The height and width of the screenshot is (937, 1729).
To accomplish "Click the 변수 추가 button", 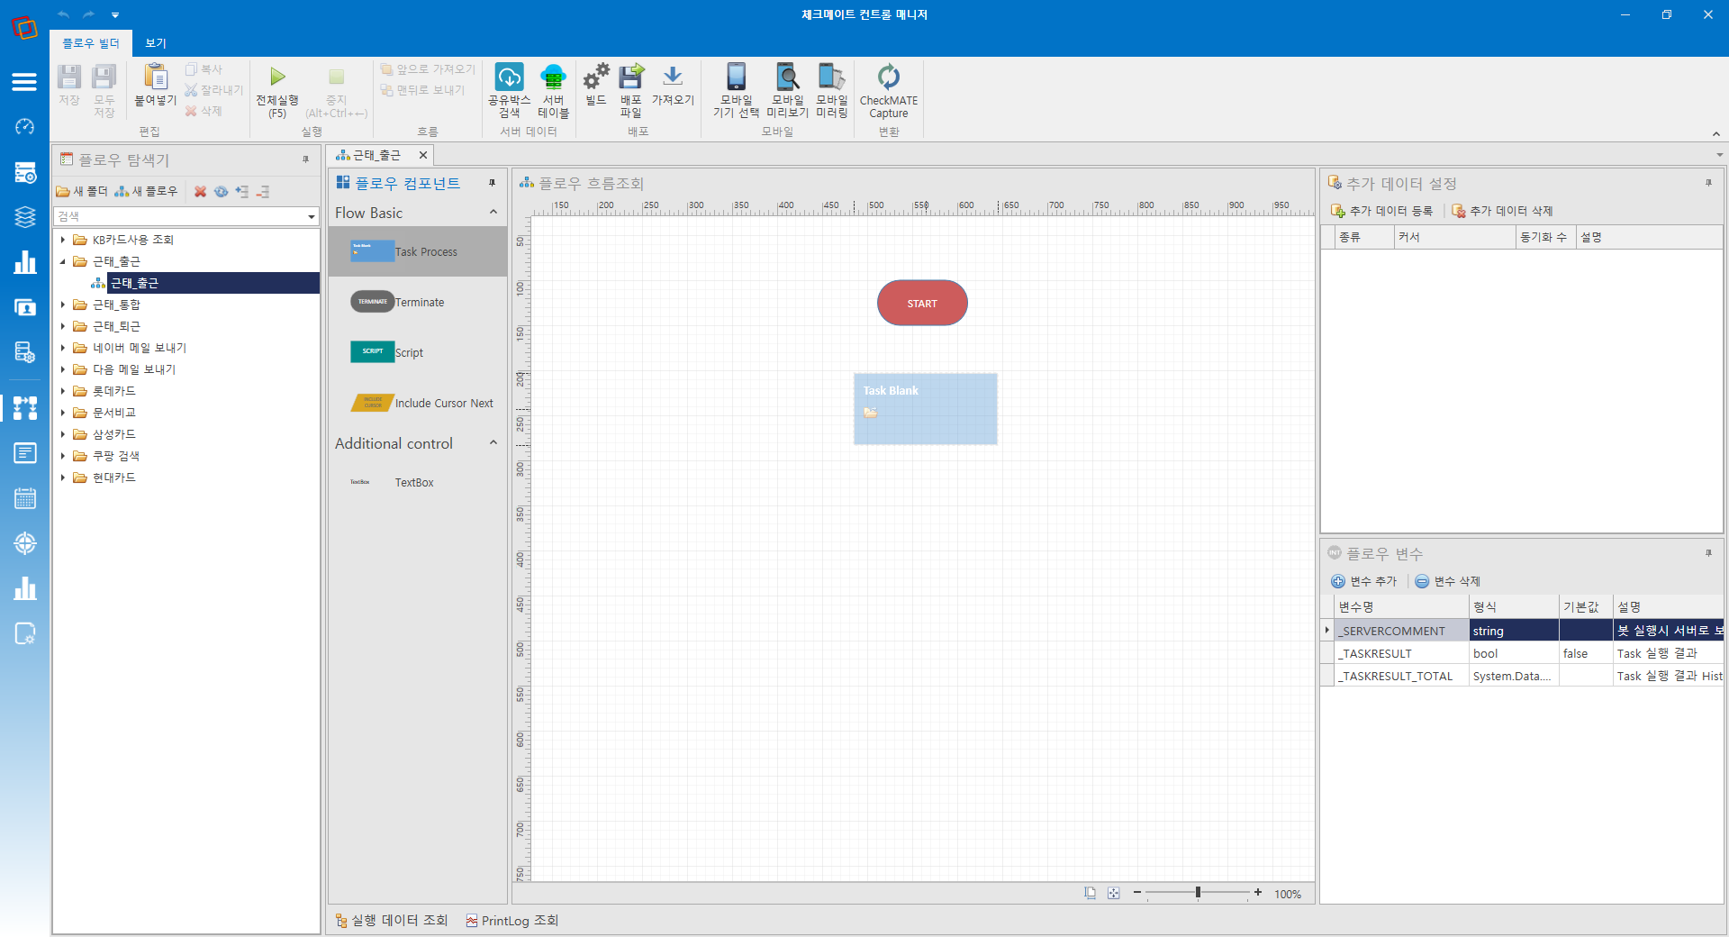I will (x=1363, y=581).
